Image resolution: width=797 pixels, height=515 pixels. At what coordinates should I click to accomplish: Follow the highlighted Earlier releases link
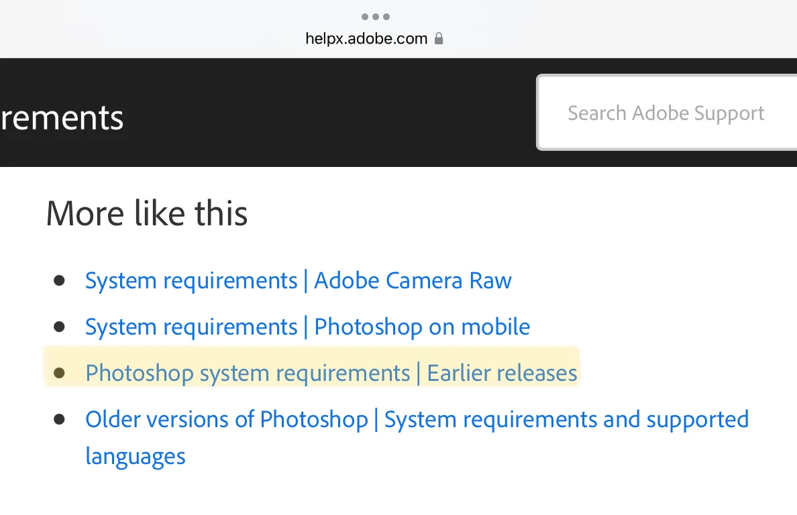(331, 373)
